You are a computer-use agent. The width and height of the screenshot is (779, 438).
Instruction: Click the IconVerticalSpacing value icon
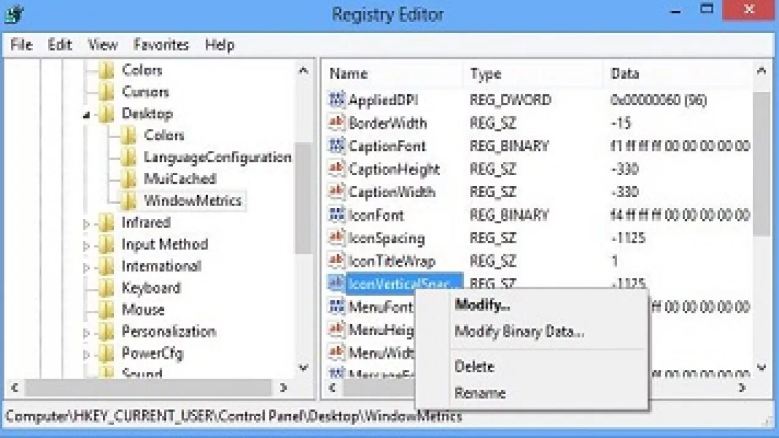click(x=337, y=283)
